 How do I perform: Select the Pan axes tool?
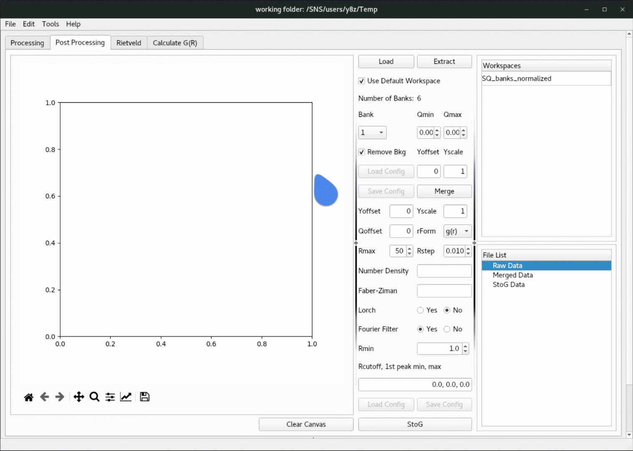click(x=78, y=397)
